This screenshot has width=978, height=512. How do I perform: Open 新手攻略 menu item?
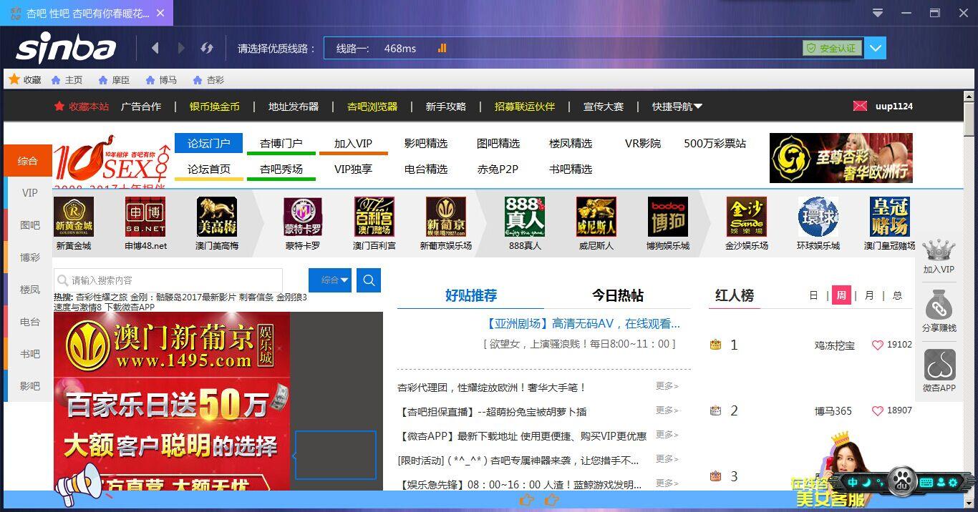(x=446, y=106)
